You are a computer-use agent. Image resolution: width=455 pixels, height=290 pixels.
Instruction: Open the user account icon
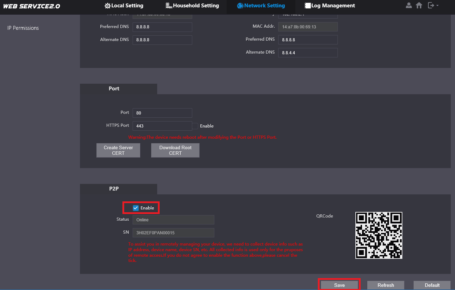tap(409, 5)
